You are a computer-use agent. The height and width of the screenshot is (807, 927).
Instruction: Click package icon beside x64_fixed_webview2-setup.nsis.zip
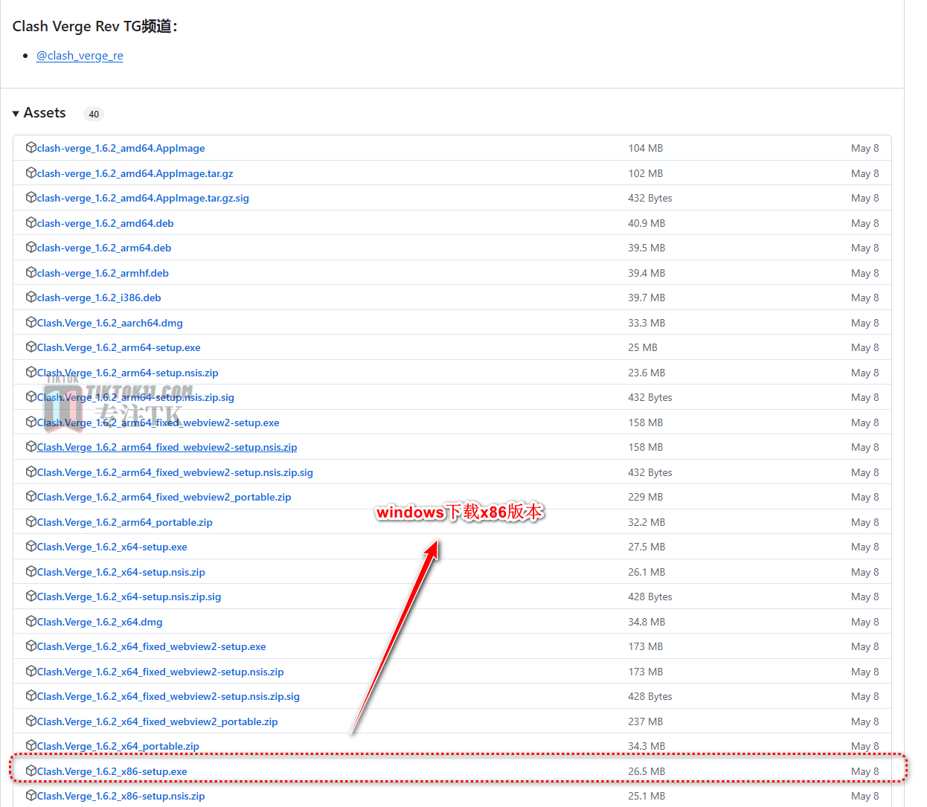[x=31, y=671]
